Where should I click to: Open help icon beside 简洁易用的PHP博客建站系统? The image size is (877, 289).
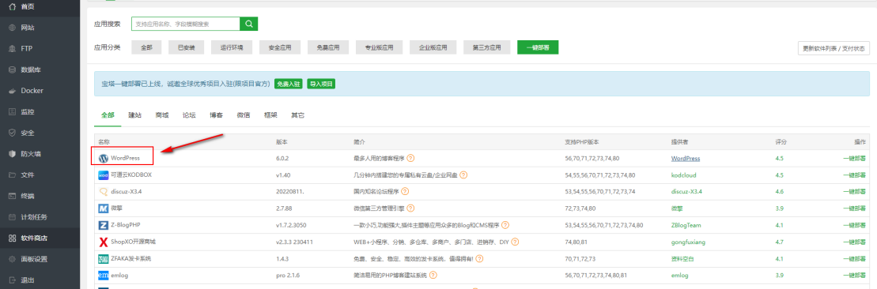(433, 276)
